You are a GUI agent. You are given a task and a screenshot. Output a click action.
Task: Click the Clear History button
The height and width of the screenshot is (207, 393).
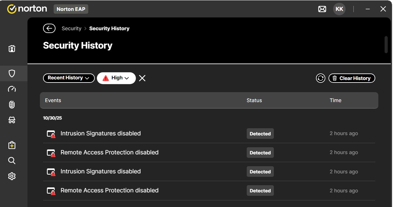click(352, 78)
